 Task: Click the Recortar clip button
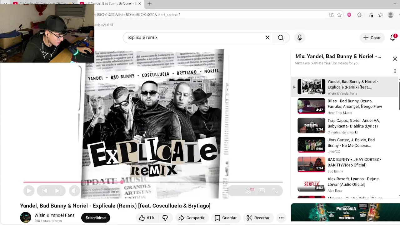click(x=258, y=218)
